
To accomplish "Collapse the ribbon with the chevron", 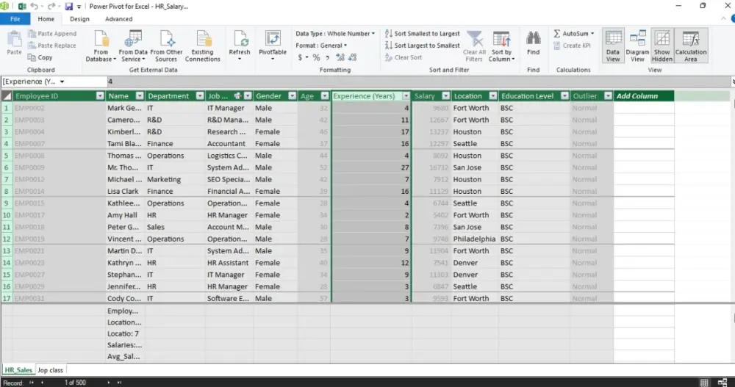I will click(x=724, y=19).
